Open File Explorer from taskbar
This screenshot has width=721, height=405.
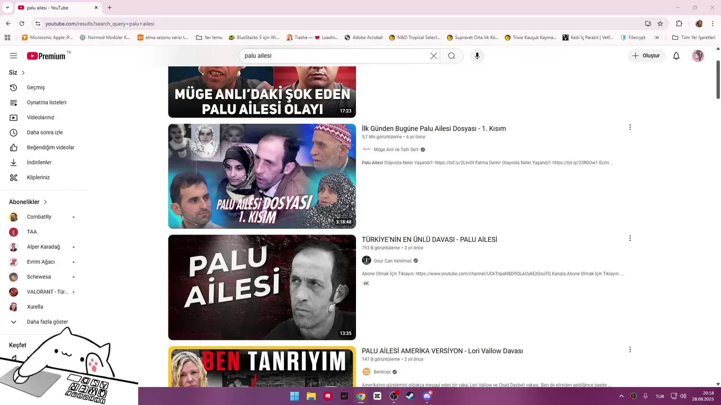(311, 396)
